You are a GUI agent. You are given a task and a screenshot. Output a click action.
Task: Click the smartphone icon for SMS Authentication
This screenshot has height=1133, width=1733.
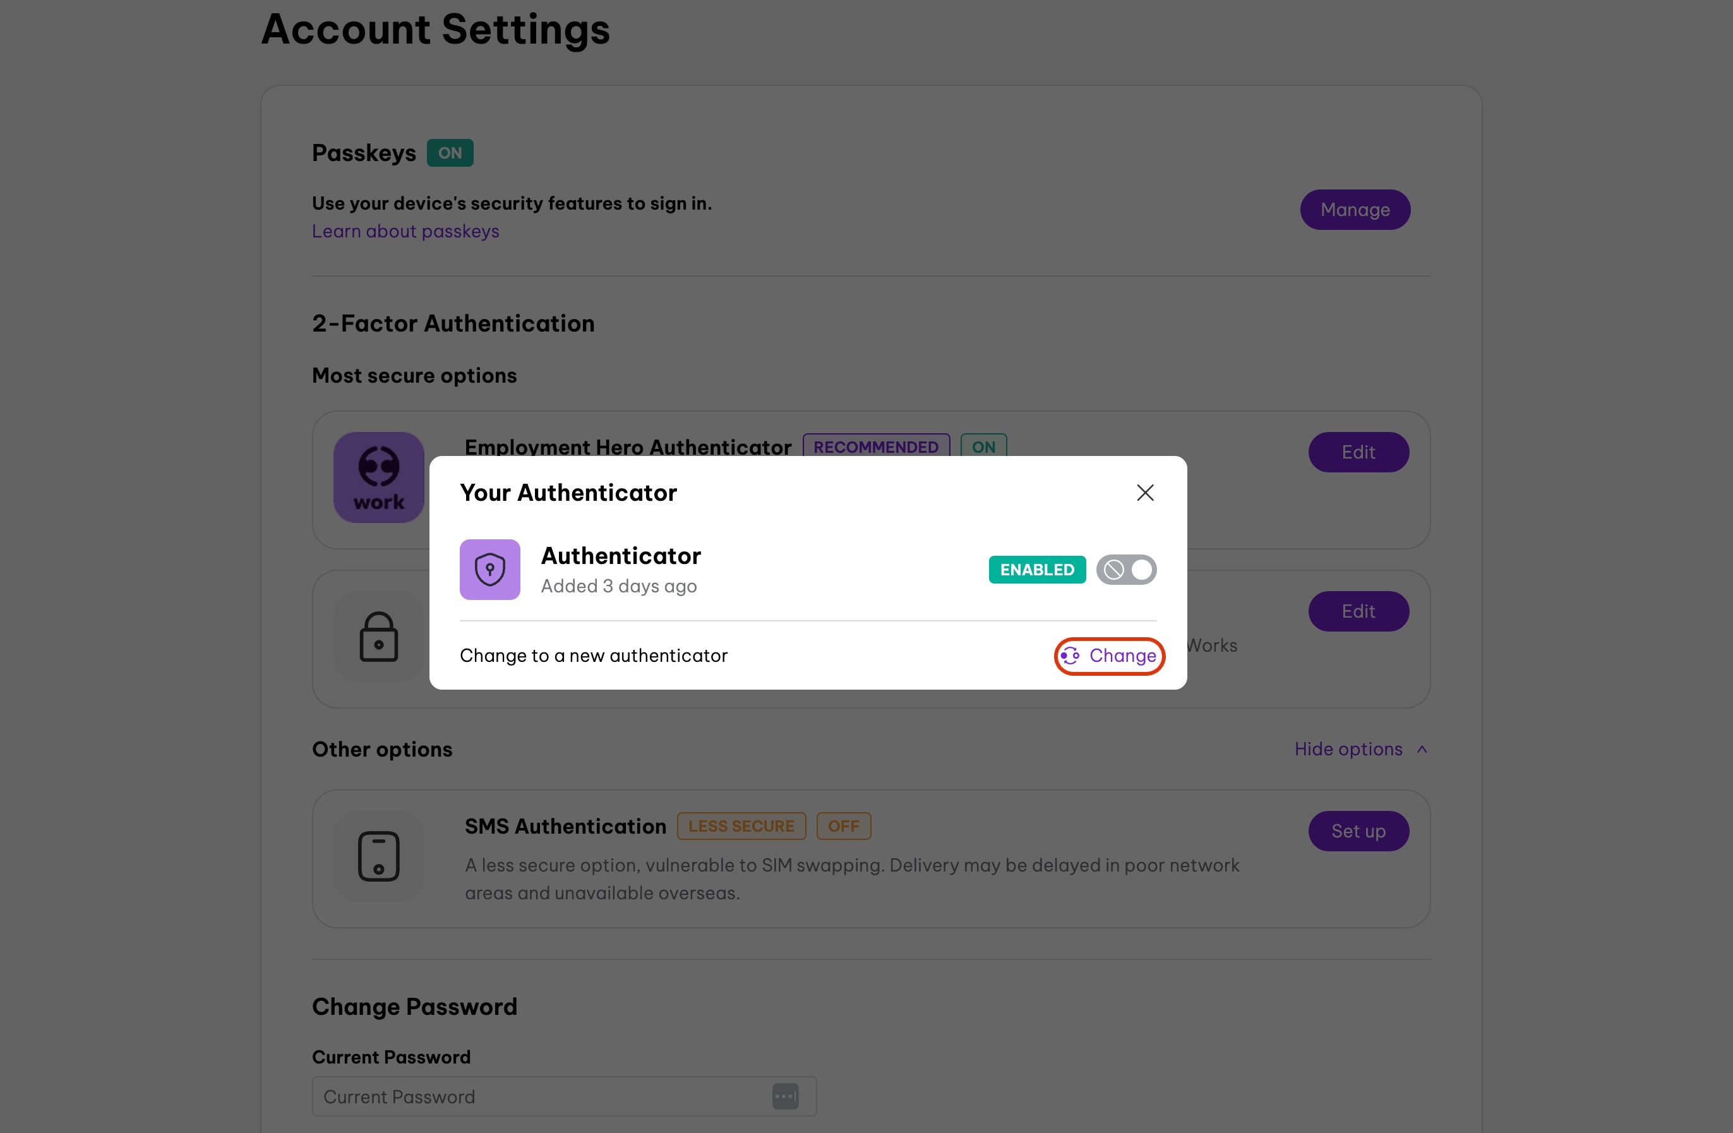click(x=379, y=856)
